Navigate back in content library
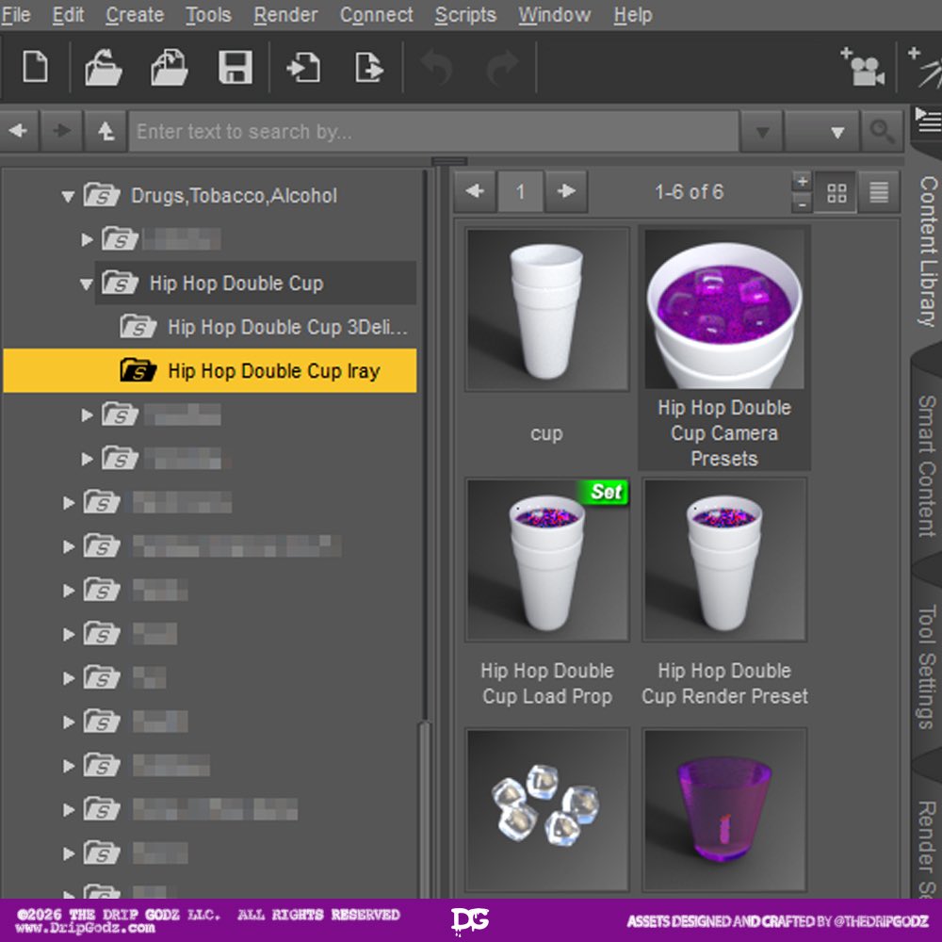This screenshot has height=942, width=942. 19,130
